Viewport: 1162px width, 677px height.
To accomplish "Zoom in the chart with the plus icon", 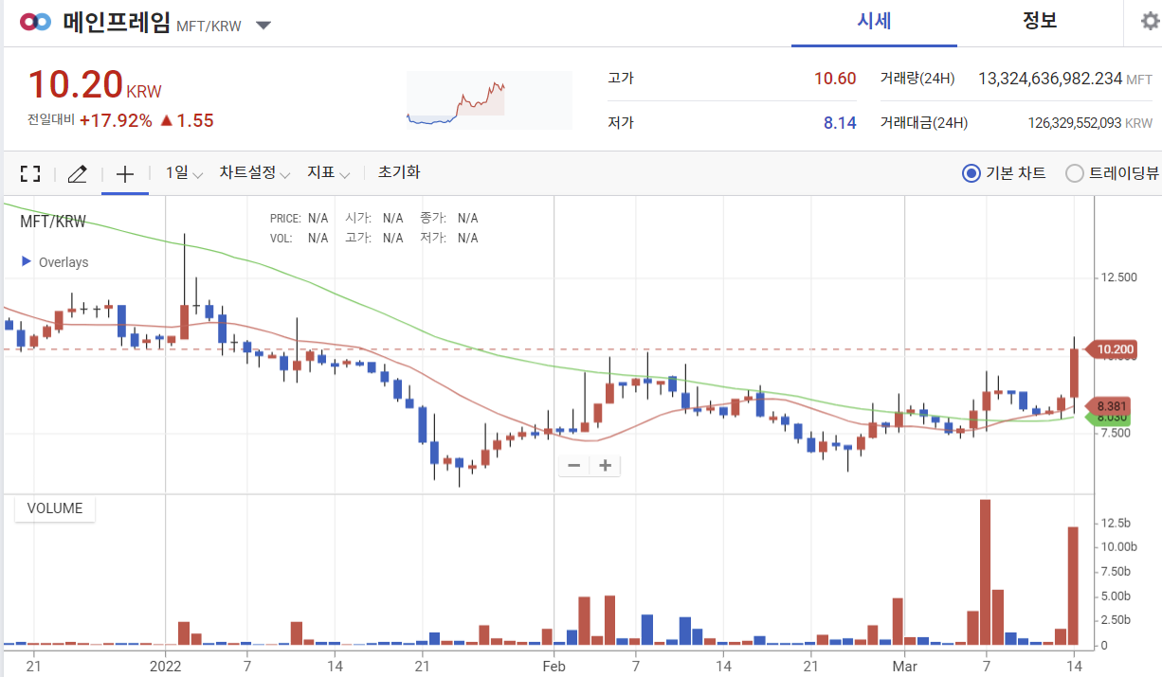I will (x=605, y=465).
